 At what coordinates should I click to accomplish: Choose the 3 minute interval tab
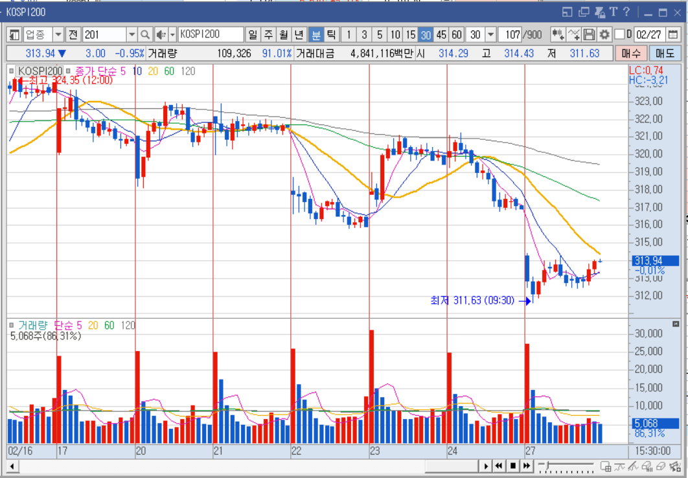tap(364, 34)
